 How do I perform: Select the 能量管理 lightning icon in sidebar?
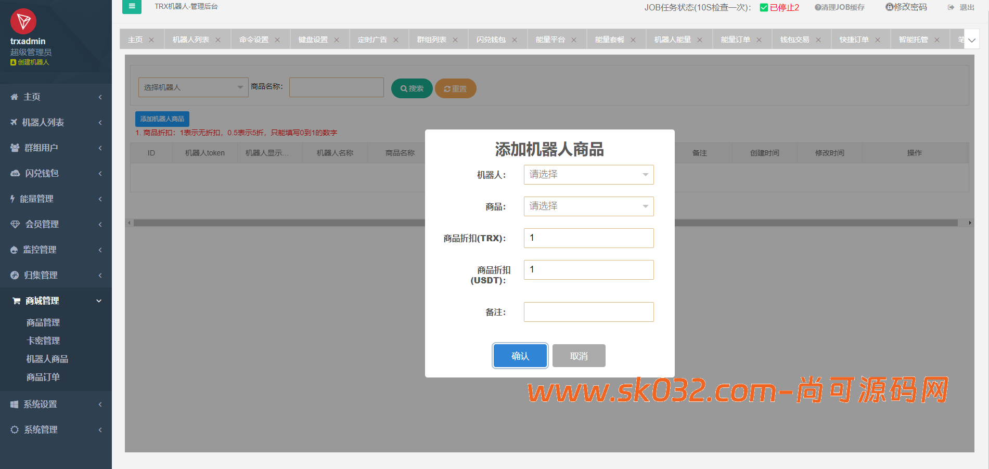tap(14, 199)
